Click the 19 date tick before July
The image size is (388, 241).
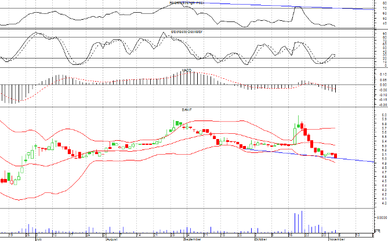[10, 235]
